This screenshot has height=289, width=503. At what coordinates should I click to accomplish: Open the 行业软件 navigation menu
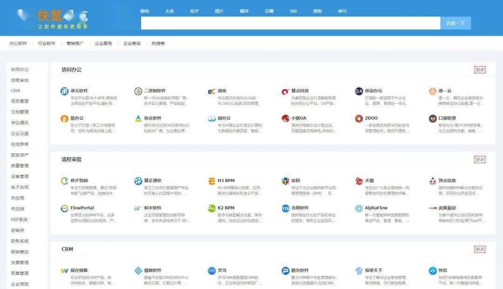click(x=47, y=43)
